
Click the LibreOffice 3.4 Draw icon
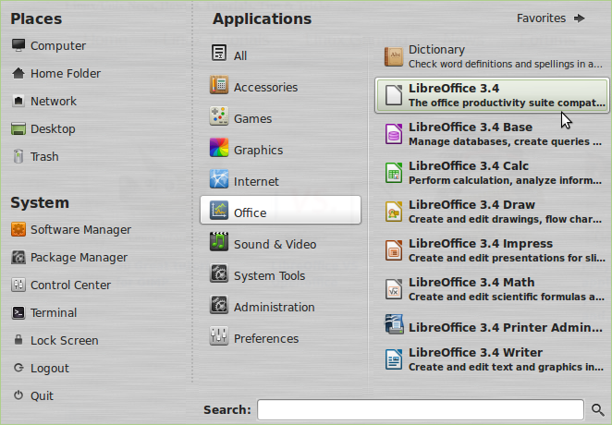tap(394, 212)
